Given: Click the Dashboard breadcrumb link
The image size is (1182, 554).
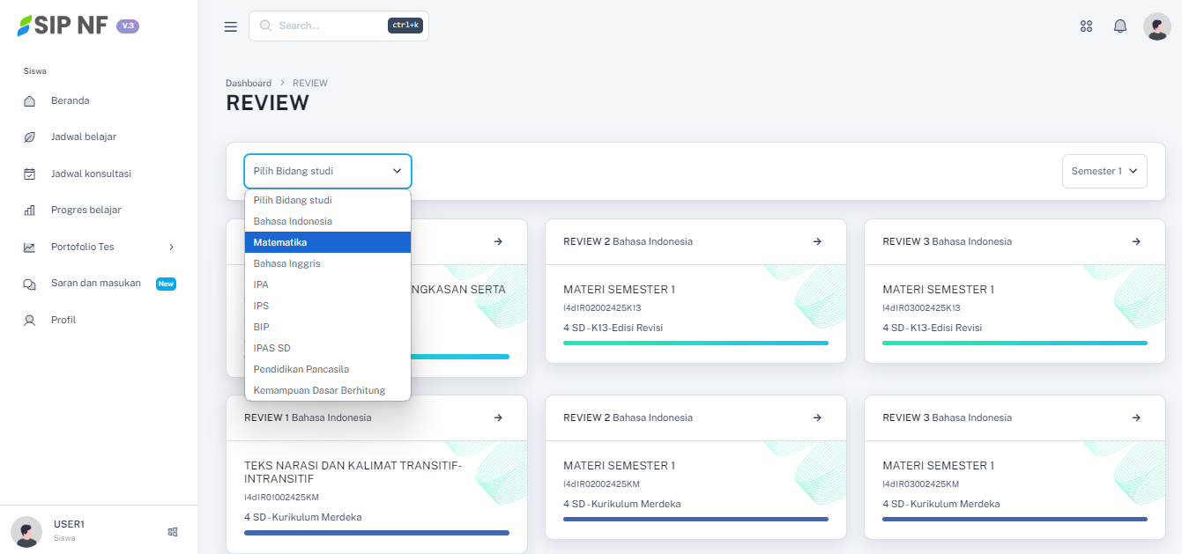Looking at the screenshot, I should (249, 83).
